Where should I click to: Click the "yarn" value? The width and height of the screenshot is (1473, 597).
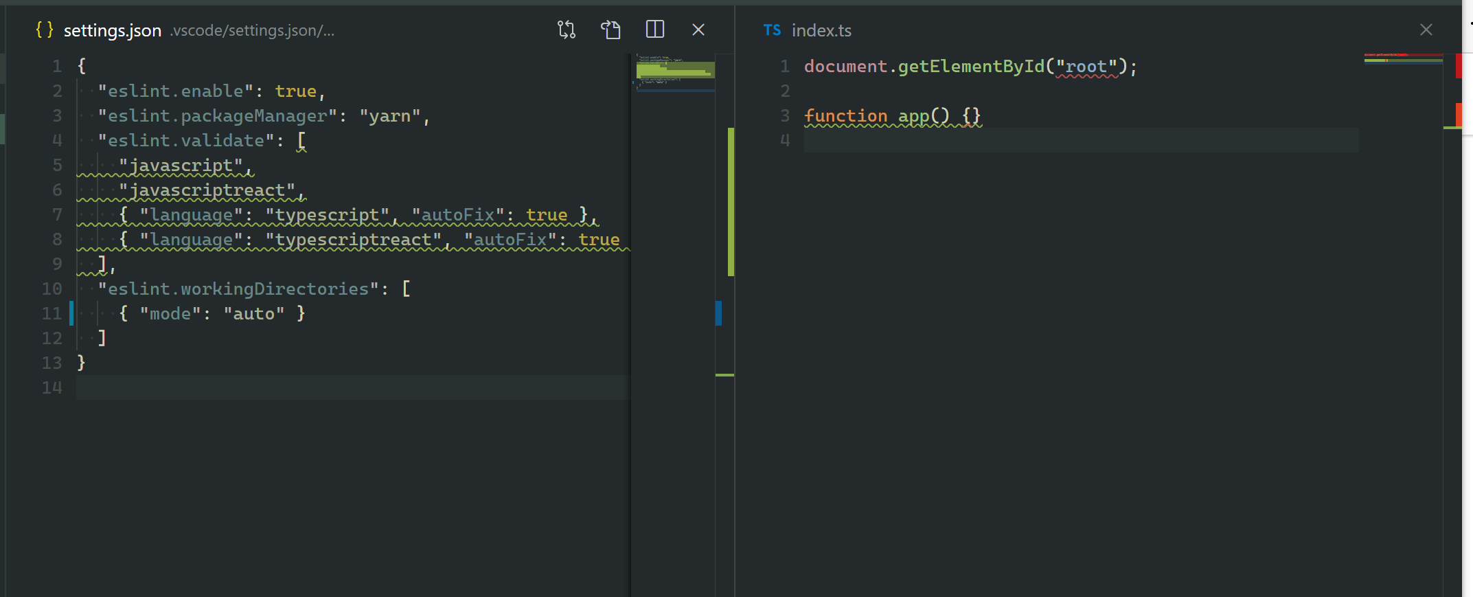[x=390, y=116]
